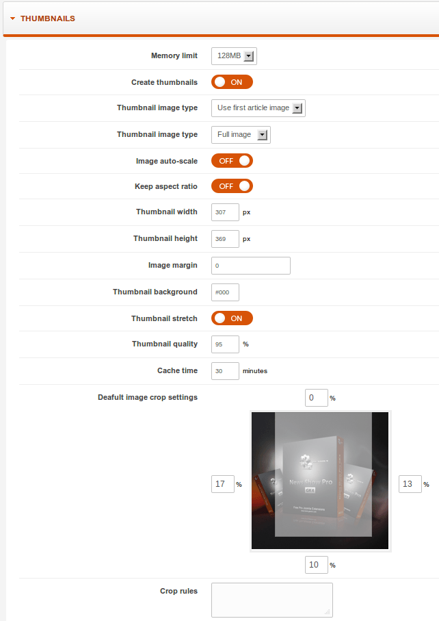Image resolution: width=439 pixels, height=621 pixels.
Task: Click the Deafult image crop settings label
Action: click(148, 397)
